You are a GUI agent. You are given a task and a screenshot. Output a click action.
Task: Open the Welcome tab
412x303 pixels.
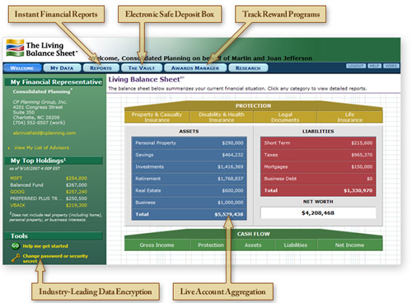click(22, 68)
